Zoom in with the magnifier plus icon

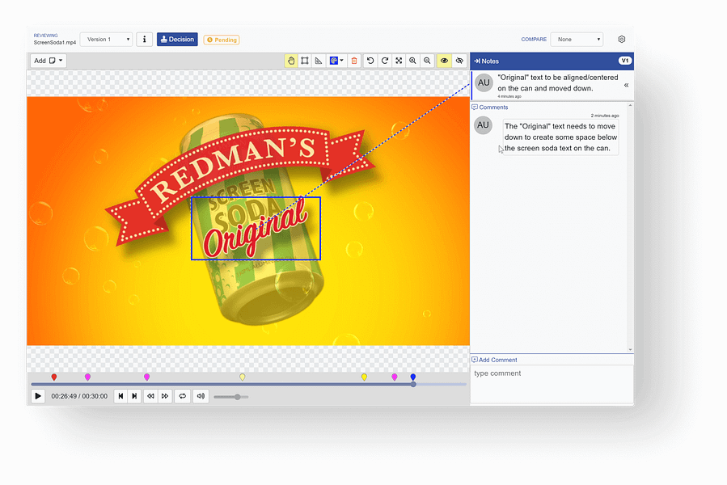point(413,61)
